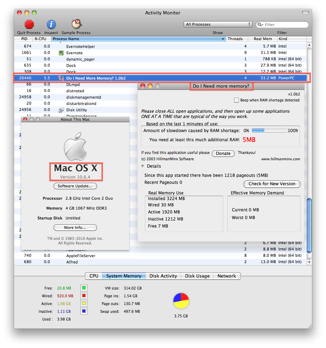Viewport: 326px width, 348px height.
Task: Select the AppleFileServer process row
Action: click(x=160, y=256)
